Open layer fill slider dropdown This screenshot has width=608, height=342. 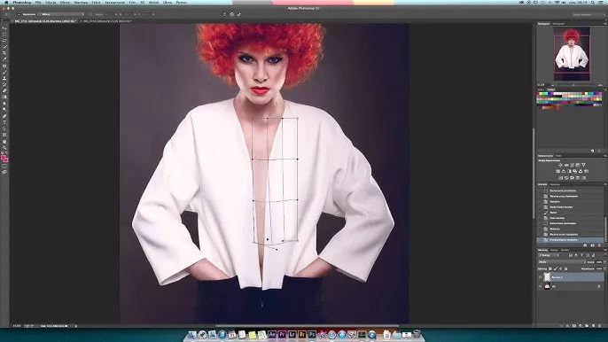pos(604,268)
